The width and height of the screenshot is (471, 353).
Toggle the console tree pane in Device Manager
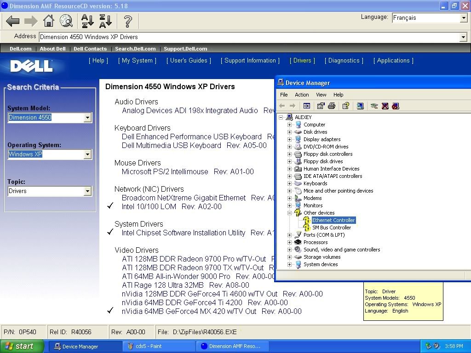(x=307, y=106)
